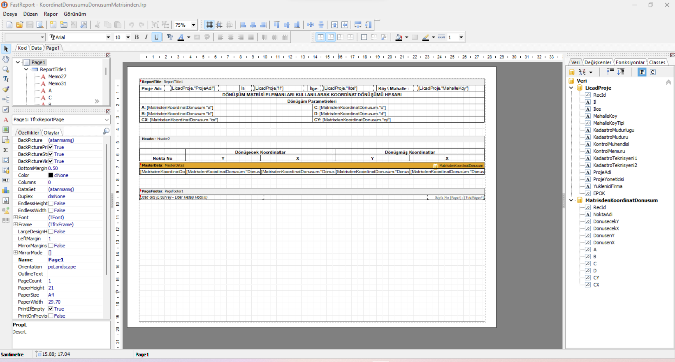Check the LargeDesignHeight checkbox
The image size is (675, 362).
(x=51, y=232)
